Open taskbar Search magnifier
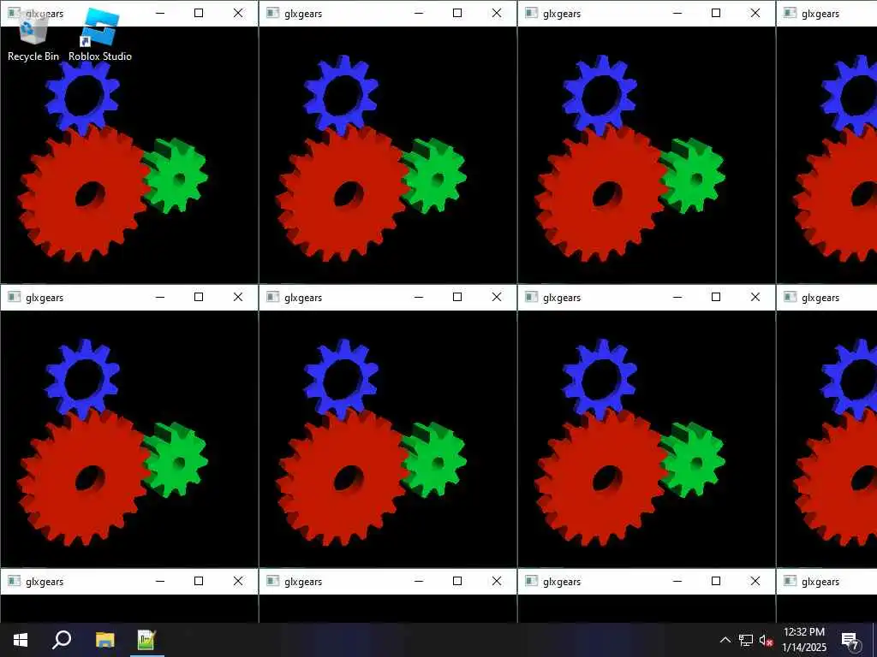 pos(62,640)
